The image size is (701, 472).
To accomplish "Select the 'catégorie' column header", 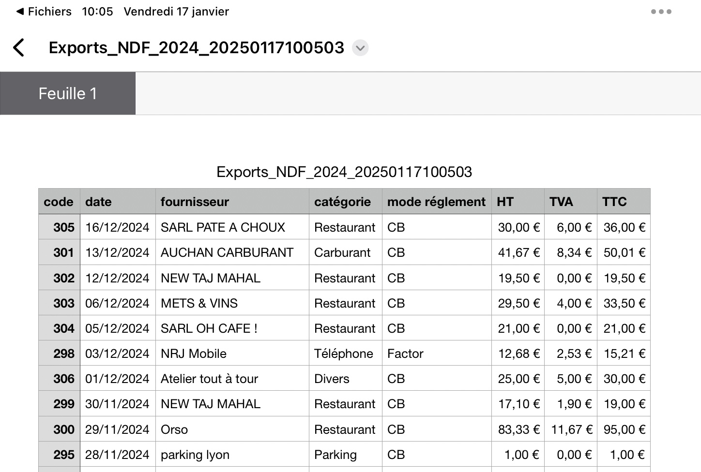I will [x=346, y=202].
